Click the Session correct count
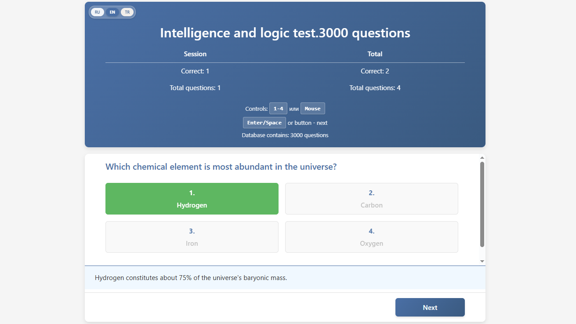576x324 pixels. 195,71
